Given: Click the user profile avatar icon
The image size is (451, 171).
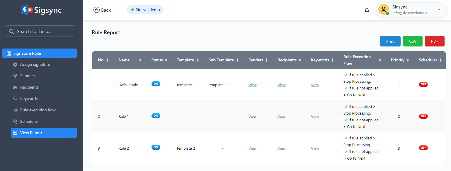Looking at the screenshot, I should pos(383,10).
